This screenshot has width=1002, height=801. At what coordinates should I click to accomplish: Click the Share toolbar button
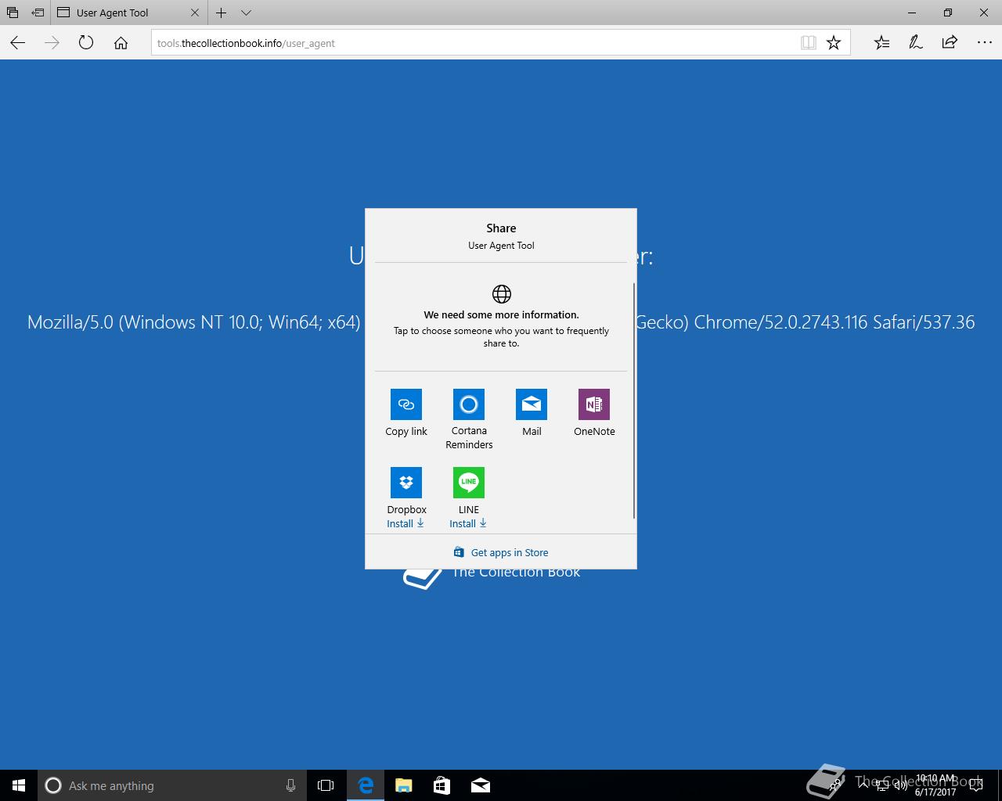click(x=950, y=43)
